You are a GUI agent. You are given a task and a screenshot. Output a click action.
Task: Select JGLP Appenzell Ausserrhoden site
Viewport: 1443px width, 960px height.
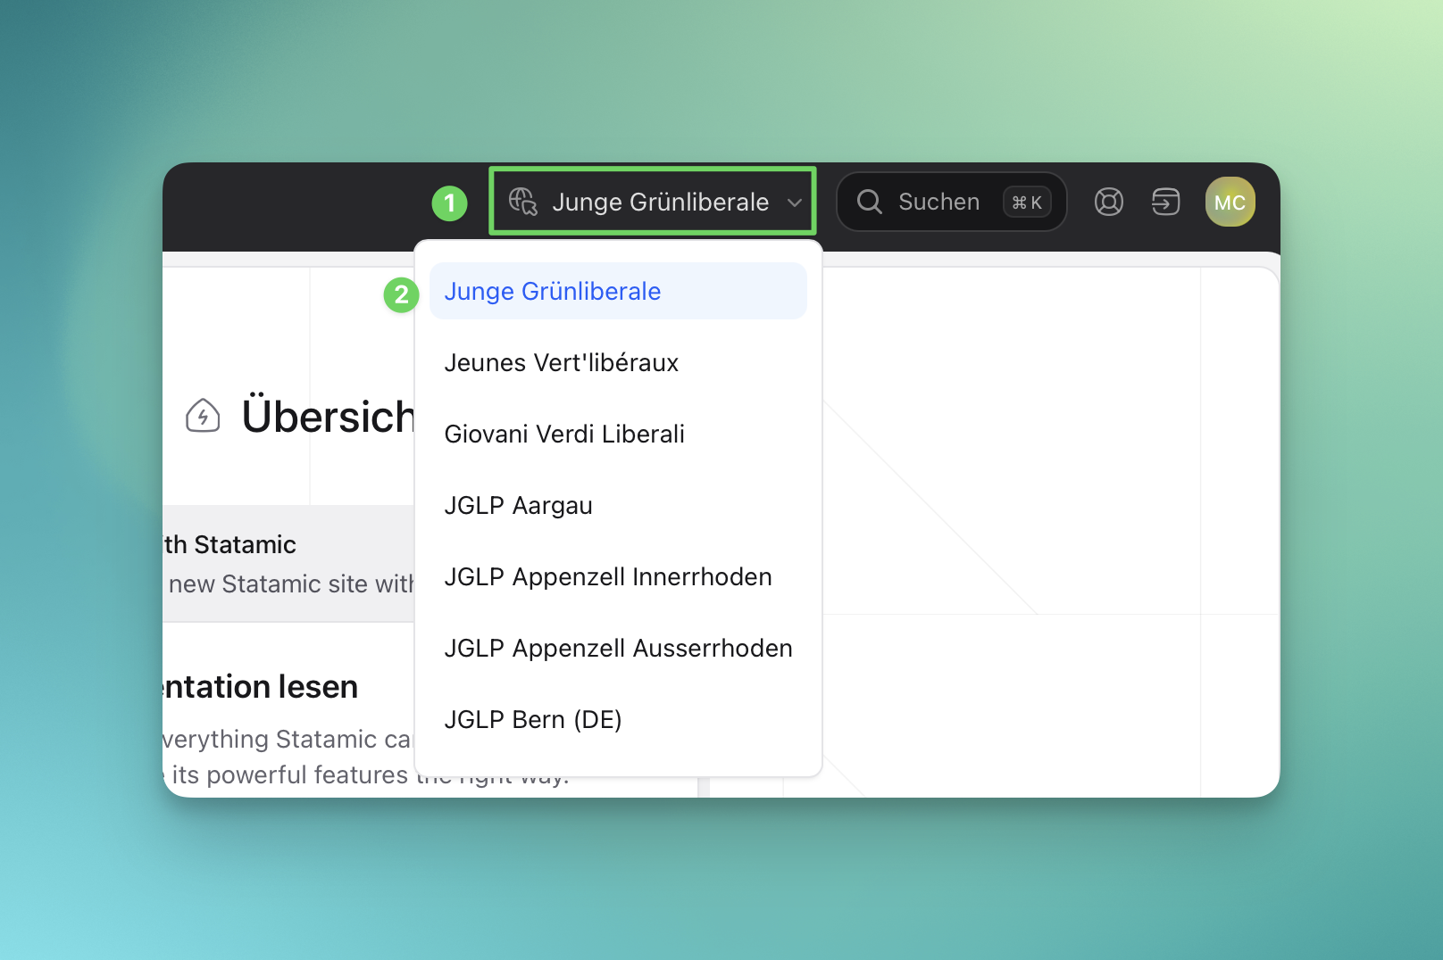point(618,648)
